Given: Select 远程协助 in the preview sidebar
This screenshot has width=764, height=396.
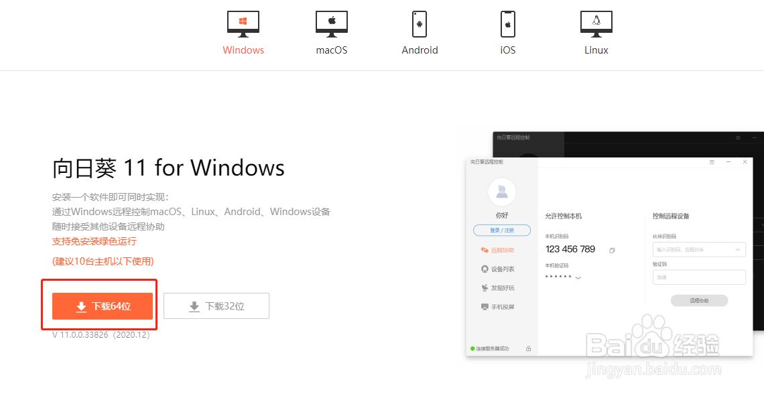Looking at the screenshot, I should tap(497, 251).
